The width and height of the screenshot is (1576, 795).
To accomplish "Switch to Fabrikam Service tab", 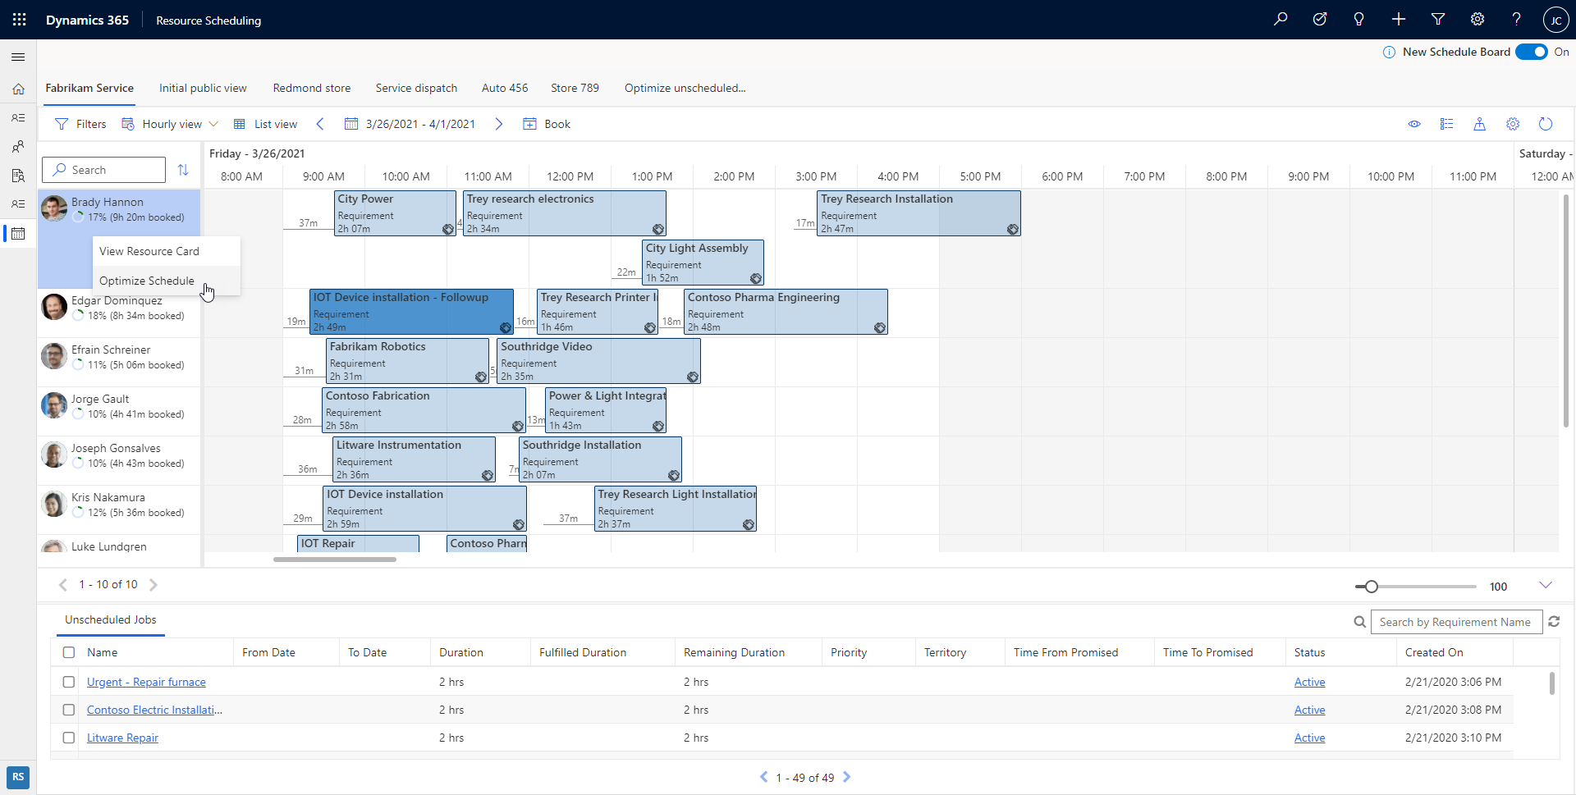I will (x=89, y=88).
